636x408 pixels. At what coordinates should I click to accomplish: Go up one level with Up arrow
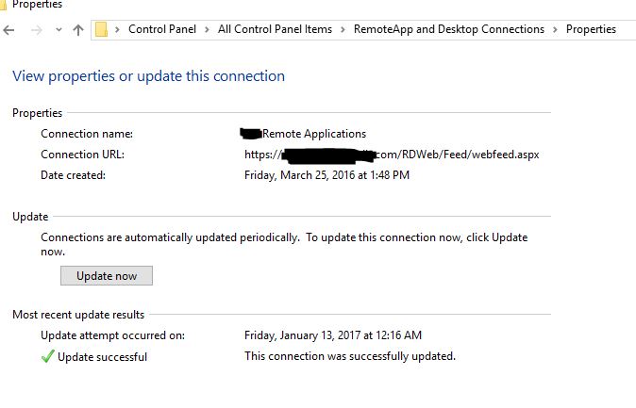78,30
